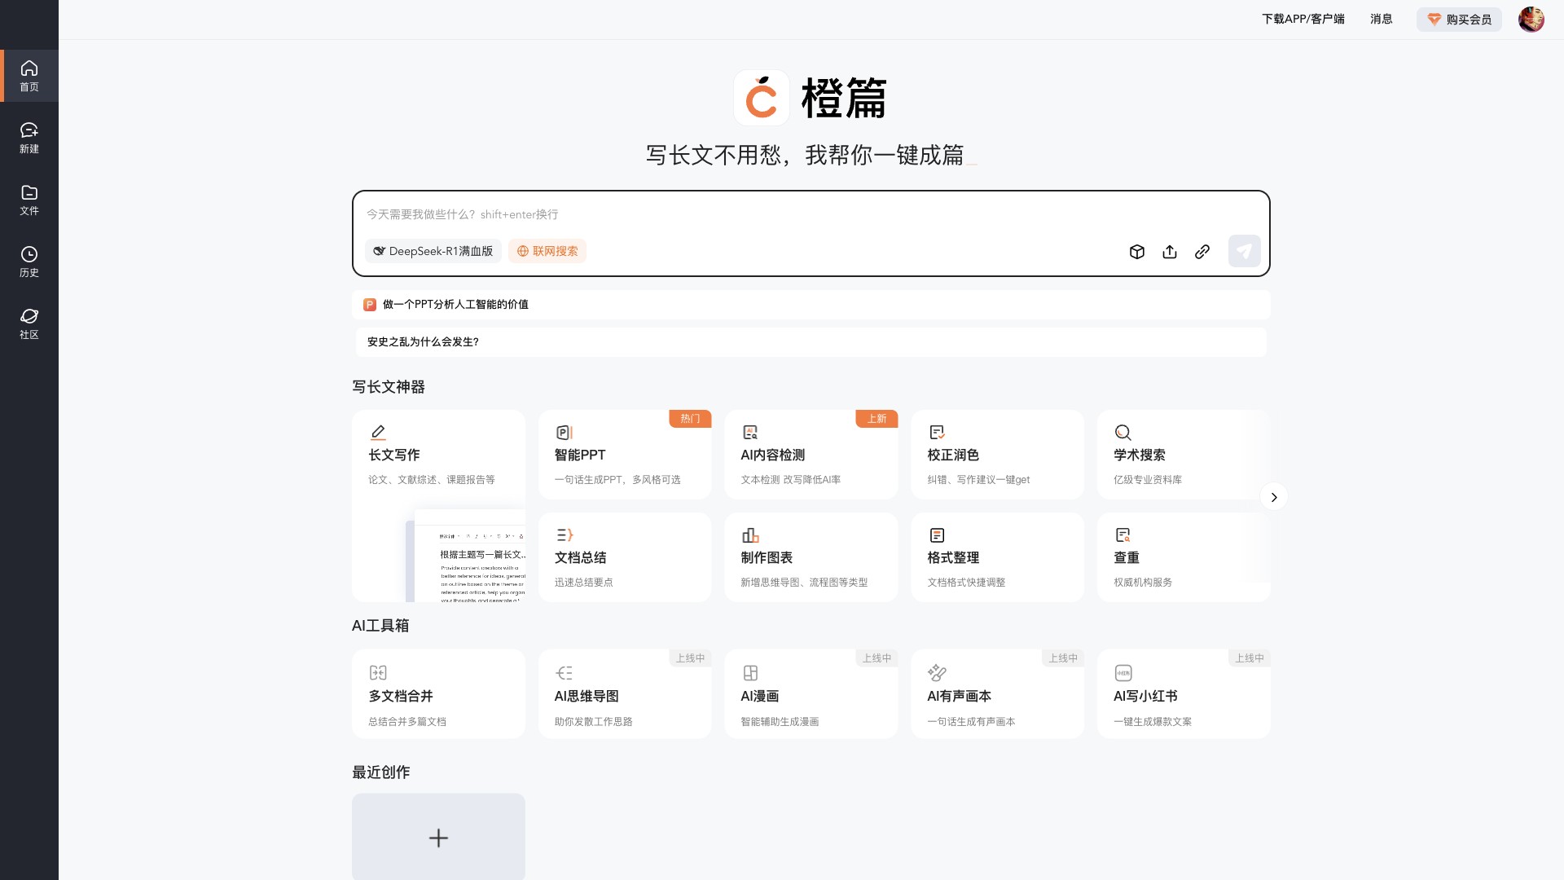1564x880 pixels.
Task: Open the 消息 messages menu
Action: coord(1381,19)
